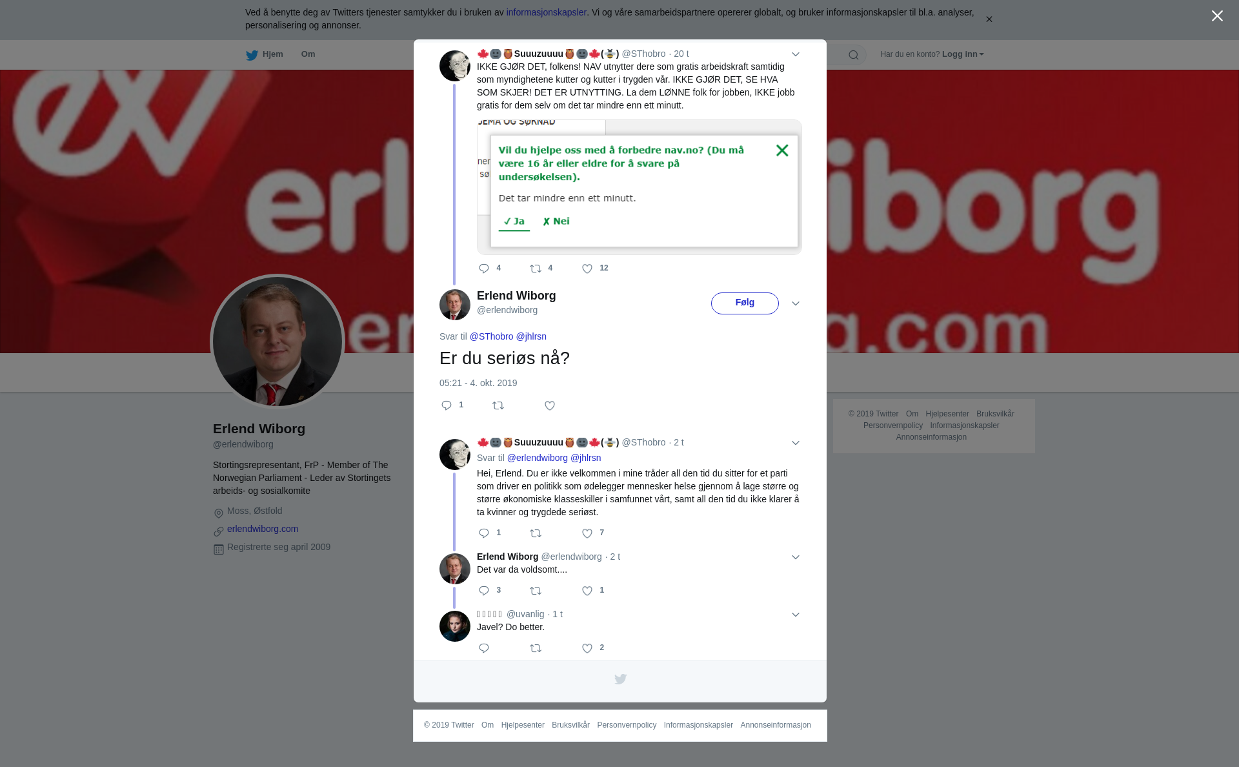Dismiss the cookie notice banner
The image size is (1239, 767).
tap(989, 19)
